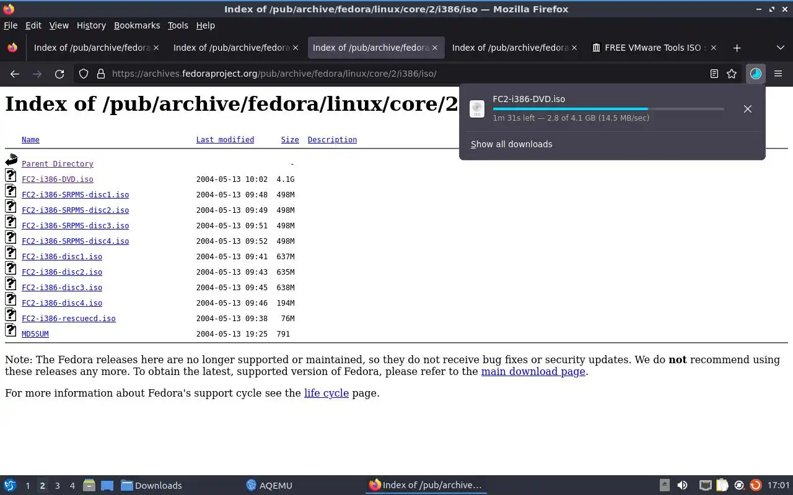The width and height of the screenshot is (793, 495).
Task: Click the site security padlock icon
Action: pos(100,74)
